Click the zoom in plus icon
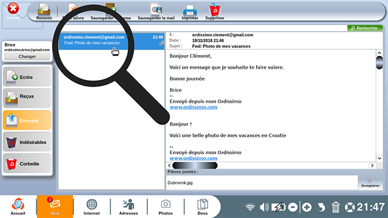The height and width of the screenshot is (218, 388). click(307, 207)
